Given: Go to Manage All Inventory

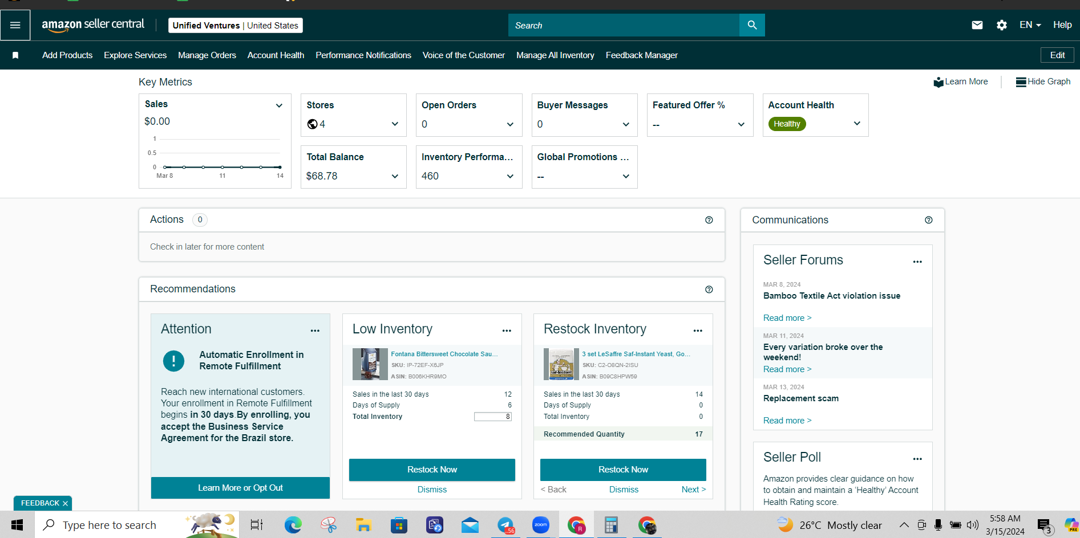Looking at the screenshot, I should (x=555, y=55).
